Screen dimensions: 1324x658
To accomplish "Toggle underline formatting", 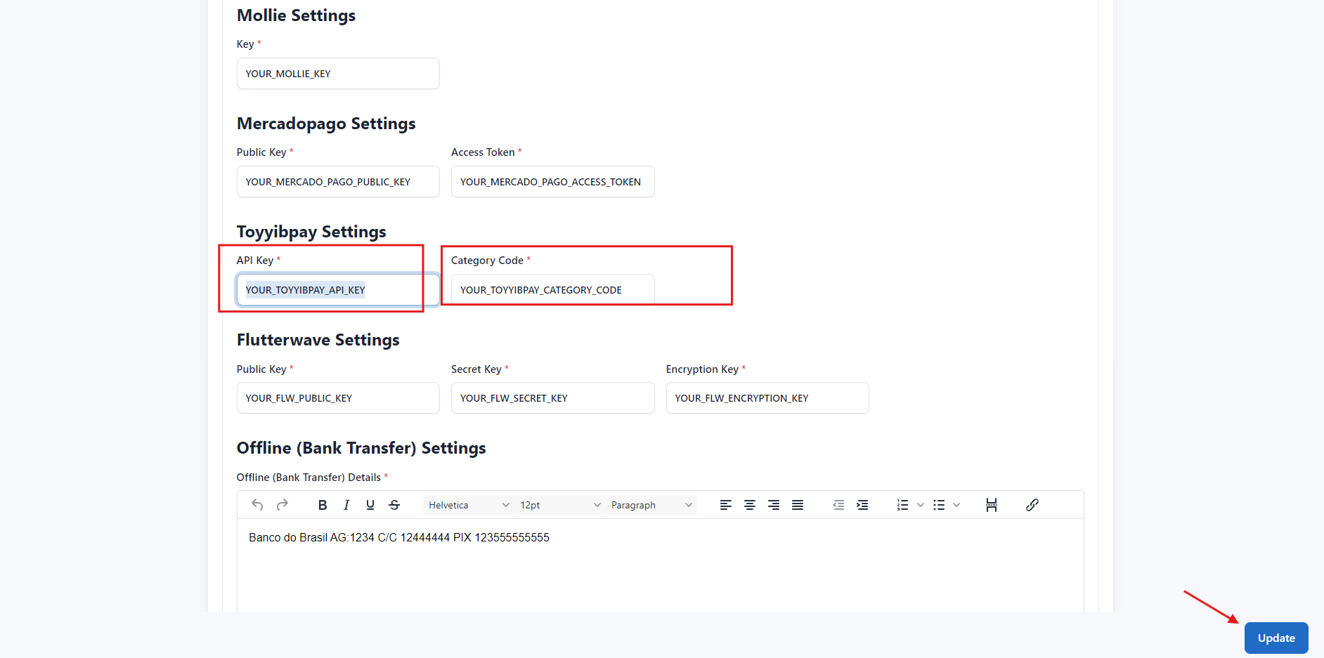I will click(x=370, y=505).
